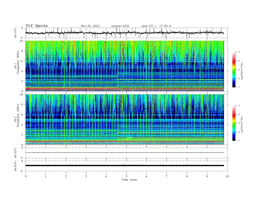Viewport: 256px width, 198px height.
Task: Click the "10" label on the time axis
Action: pyautogui.click(x=227, y=176)
